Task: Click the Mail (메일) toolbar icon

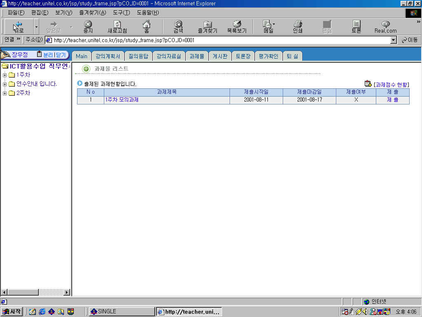Action: coord(268,27)
